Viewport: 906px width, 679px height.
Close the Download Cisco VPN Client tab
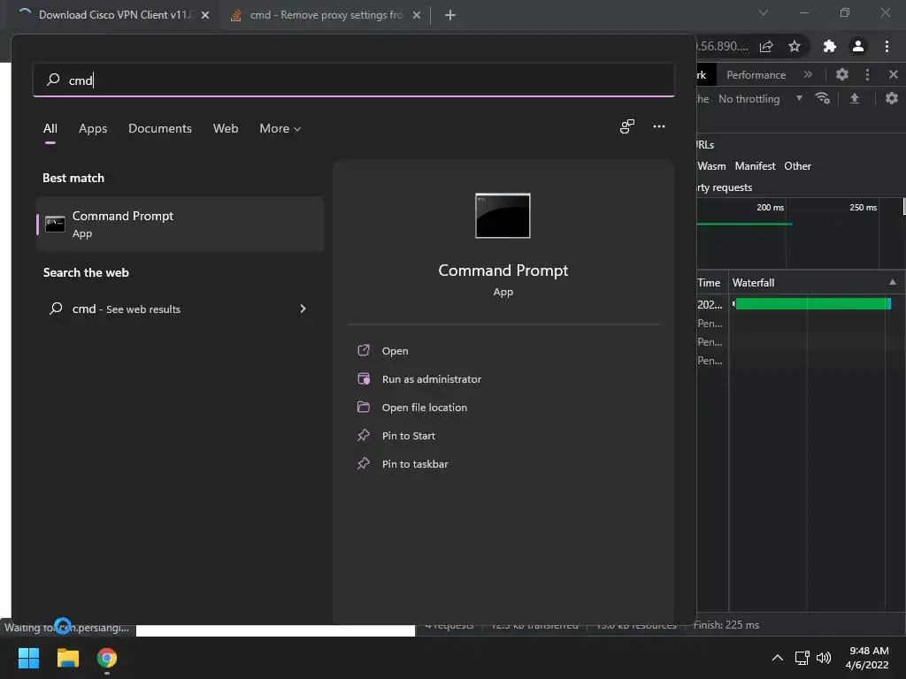205,15
